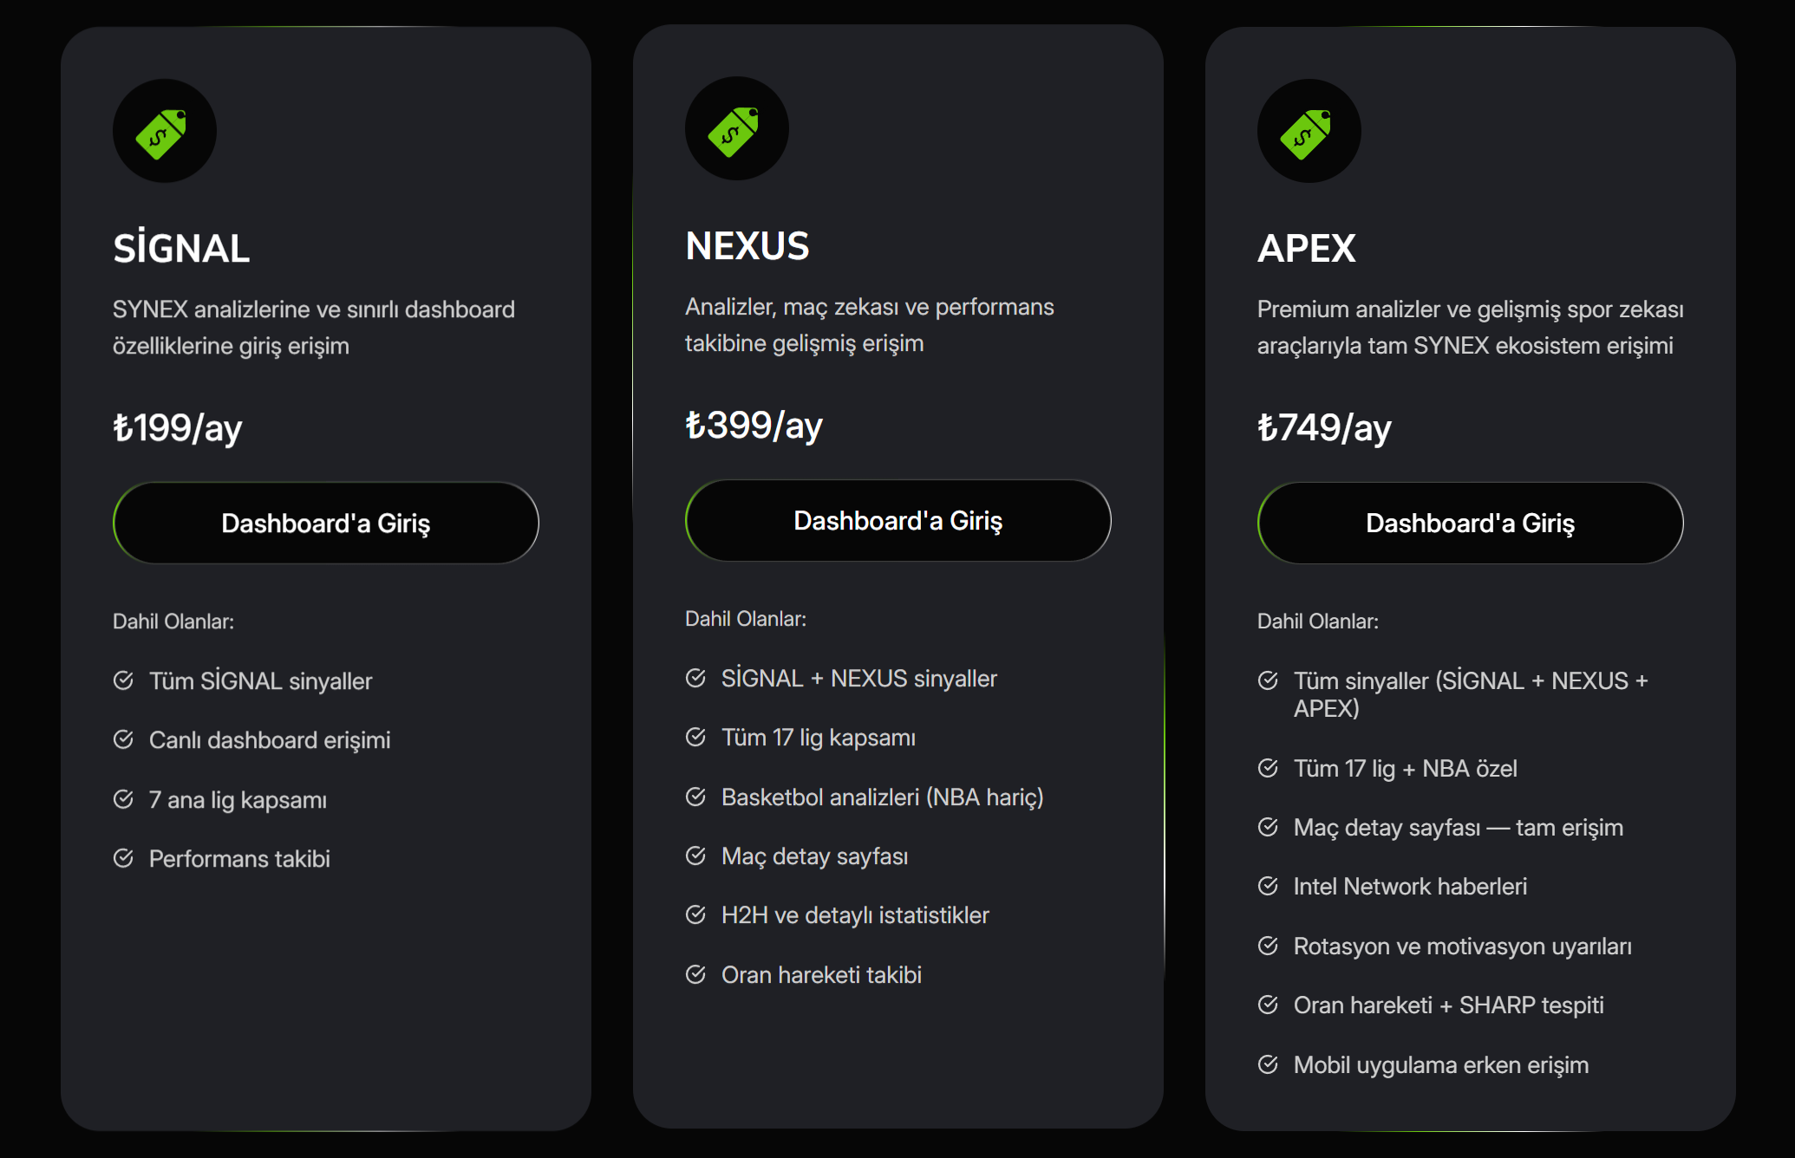Click the NEXUS 'Maç detay sayfası' feature text
Viewport: 1795px width, 1158px height.
click(x=815, y=856)
